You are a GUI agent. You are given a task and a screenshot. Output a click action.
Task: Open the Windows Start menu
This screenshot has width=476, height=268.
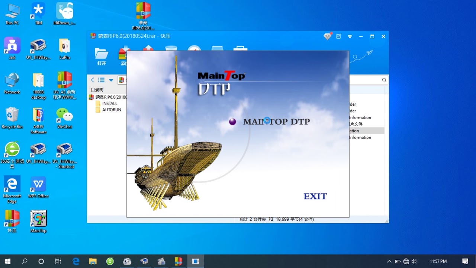(x=7, y=261)
